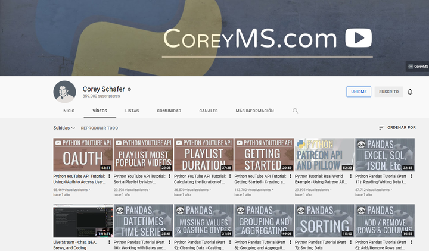Open the three-dot menu for Pandas Part 11 video
The image size is (429, 251).
pos(411,176)
